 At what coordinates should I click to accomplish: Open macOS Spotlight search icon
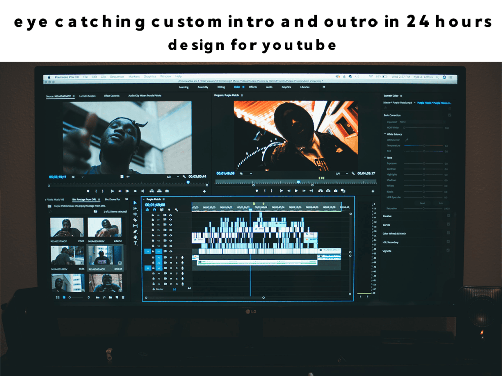pyautogui.click(x=437, y=77)
